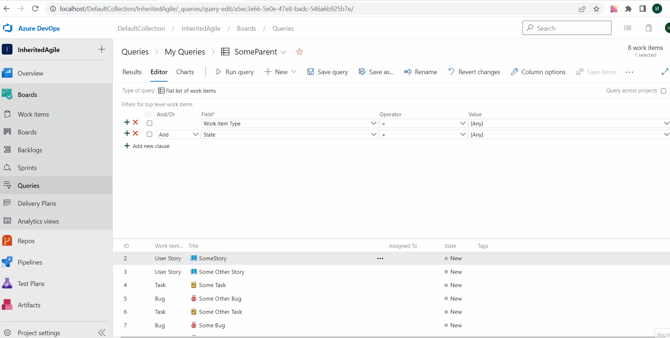This screenshot has height=338, width=670.
Task: Check the Work Item Type clause checkbox
Action: 150,123
